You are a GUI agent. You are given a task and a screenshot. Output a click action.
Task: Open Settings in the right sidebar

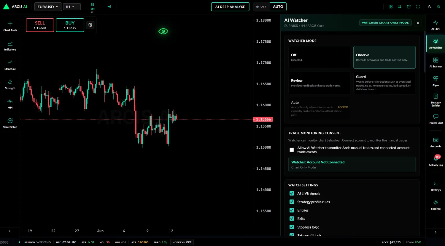pos(436,205)
